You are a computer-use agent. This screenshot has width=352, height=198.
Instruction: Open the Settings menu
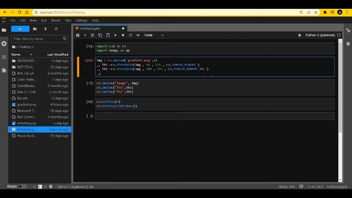tap(81, 20)
